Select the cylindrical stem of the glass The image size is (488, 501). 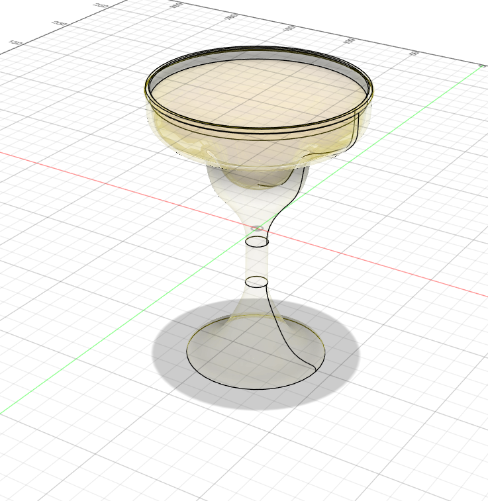pos(256,263)
